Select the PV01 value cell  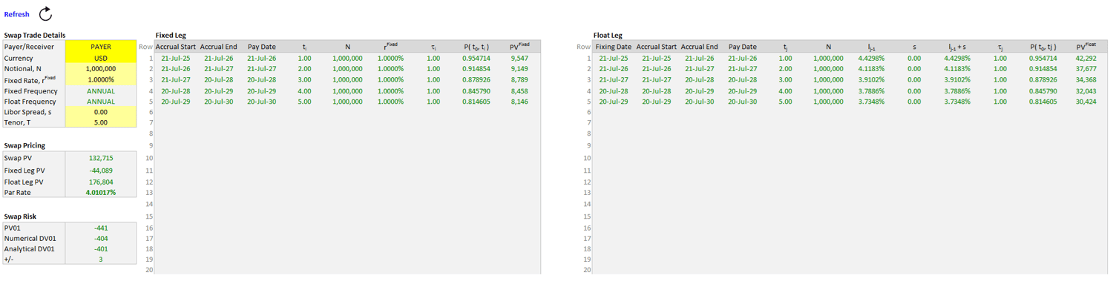point(101,228)
